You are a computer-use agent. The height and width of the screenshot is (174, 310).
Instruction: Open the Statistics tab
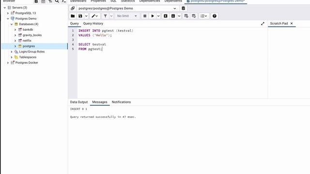point(128,1)
